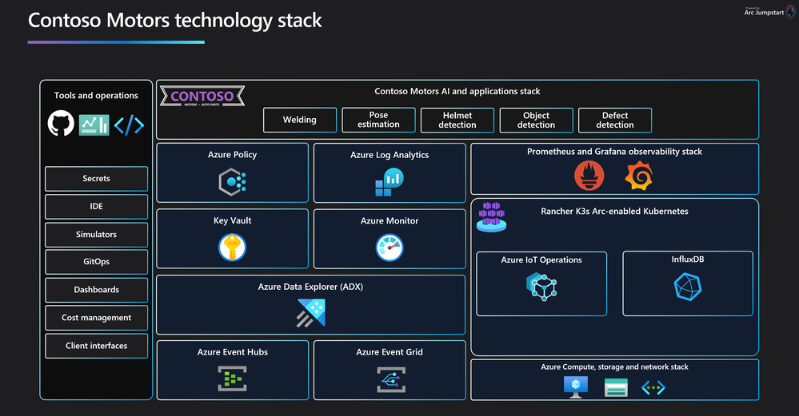Click the InfluxDB label
This screenshot has width=799, height=416.
click(688, 260)
